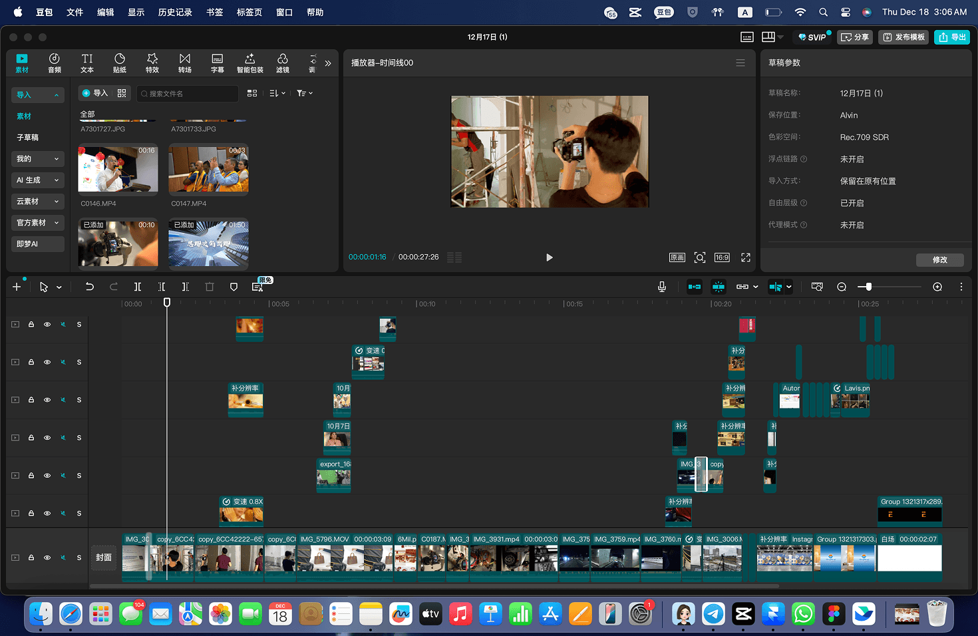Image resolution: width=978 pixels, height=636 pixels.
Task: Toggle main track magnet
Action: (695, 287)
